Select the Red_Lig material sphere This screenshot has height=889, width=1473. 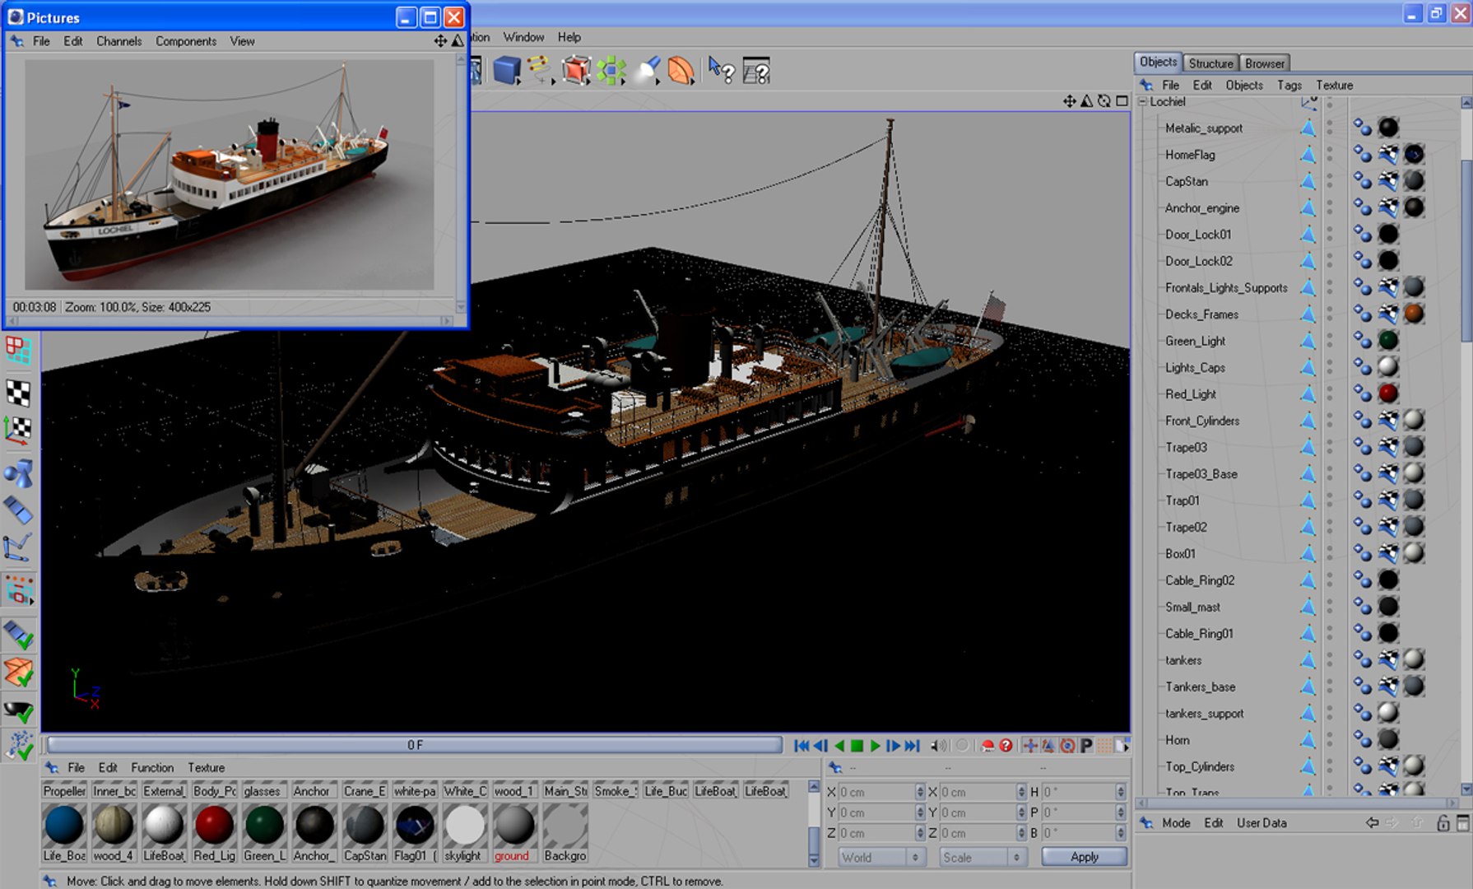[214, 825]
